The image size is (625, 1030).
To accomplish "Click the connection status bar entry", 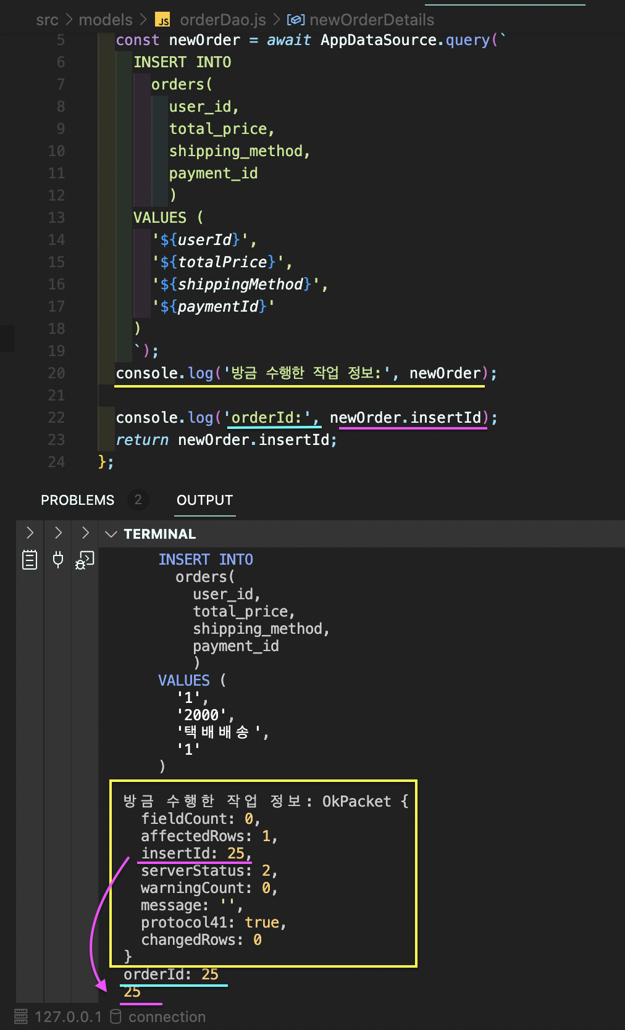I will click(x=167, y=1016).
